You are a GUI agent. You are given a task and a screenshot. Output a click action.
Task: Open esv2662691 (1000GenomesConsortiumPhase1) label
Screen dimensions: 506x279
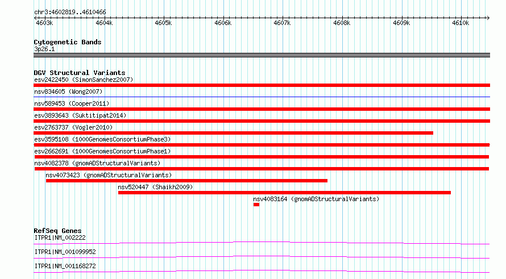[102, 151]
